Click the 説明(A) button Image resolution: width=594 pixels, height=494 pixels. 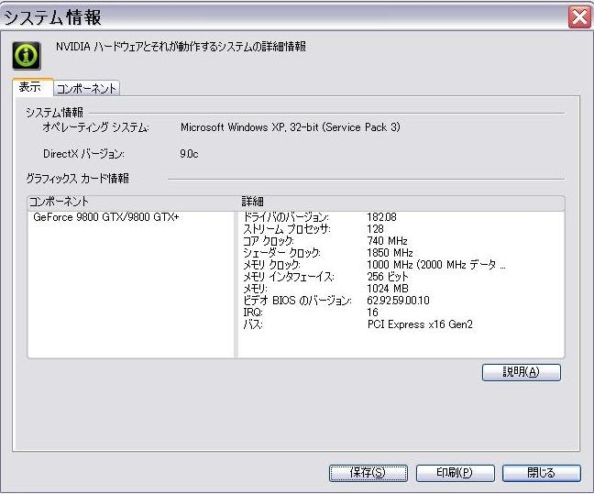(522, 372)
